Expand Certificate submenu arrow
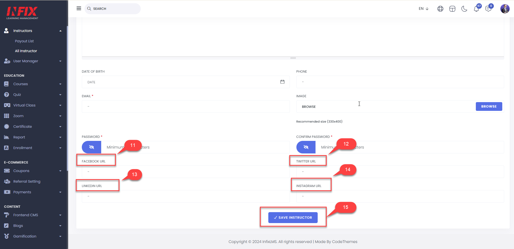The width and height of the screenshot is (514, 249). coord(61,127)
